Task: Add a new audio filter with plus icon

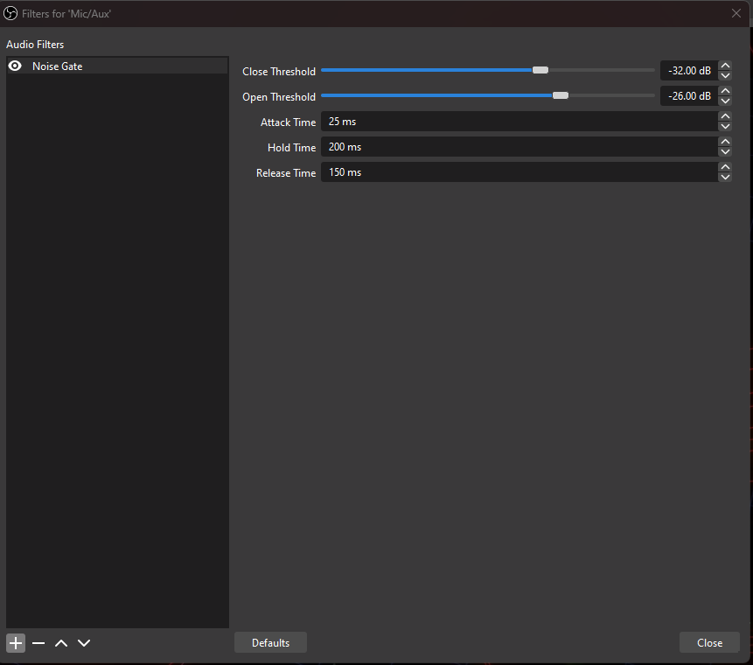Action: click(16, 642)
